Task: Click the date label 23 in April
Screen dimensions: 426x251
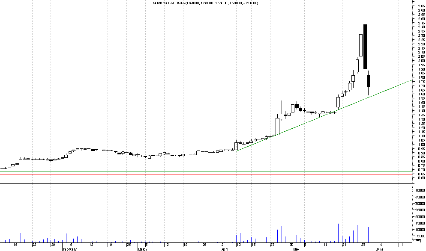Action: (273, 245)
